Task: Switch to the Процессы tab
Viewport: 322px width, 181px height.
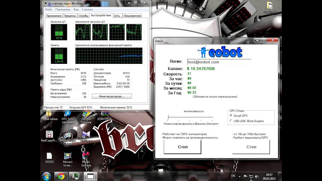Action: (70, 16)
